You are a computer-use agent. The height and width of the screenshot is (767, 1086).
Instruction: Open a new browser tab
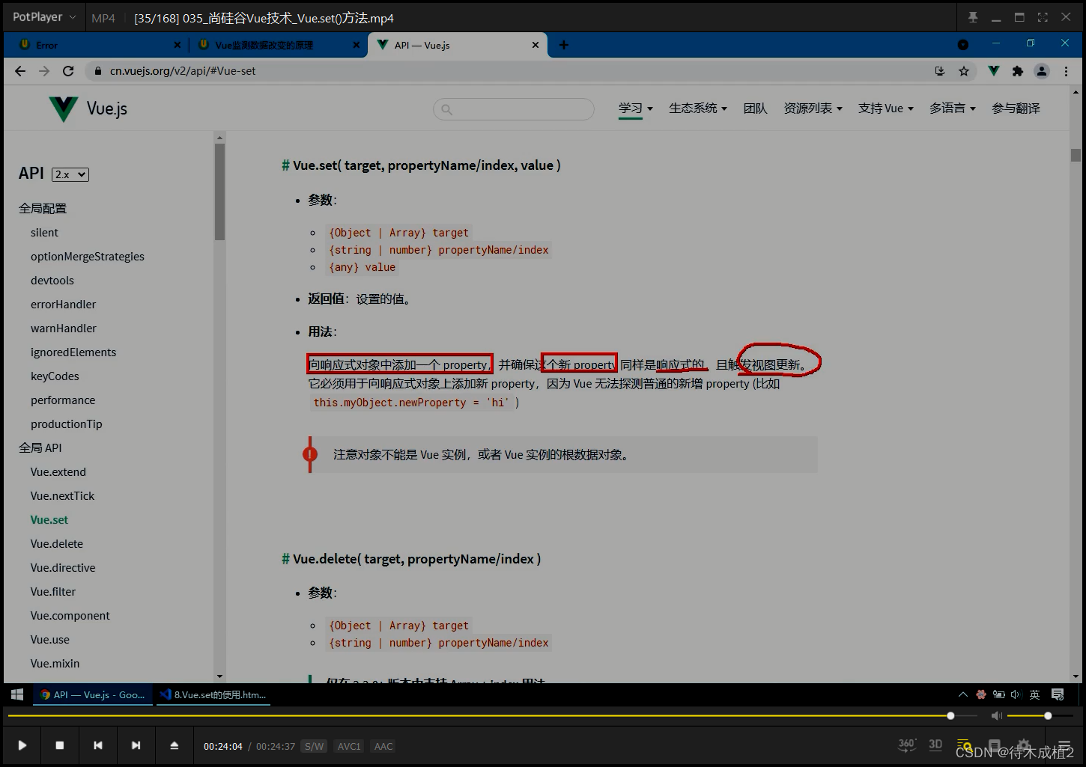[x=564, y=45]
